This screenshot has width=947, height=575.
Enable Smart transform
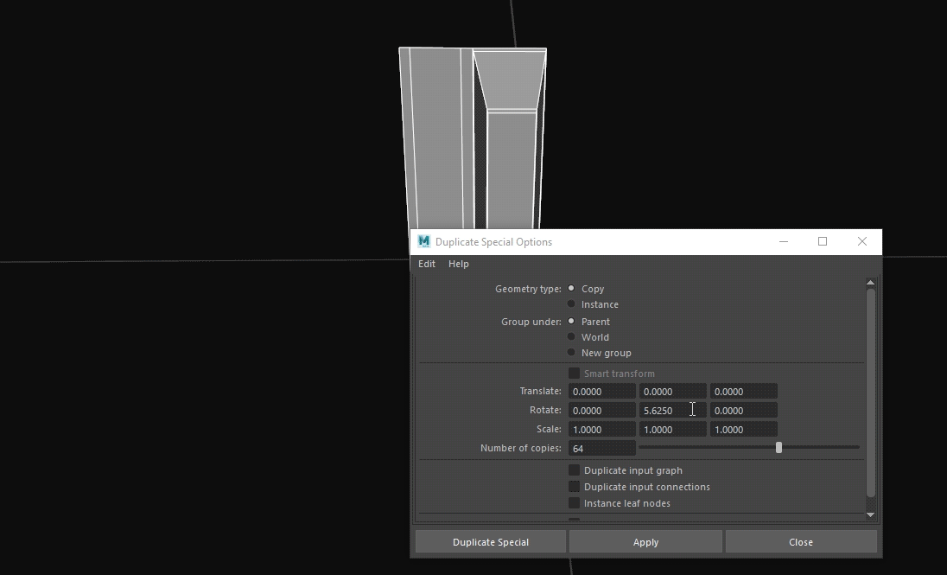(x=574, y=373)
